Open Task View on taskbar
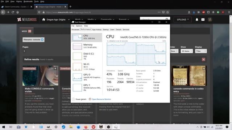Image resolution: width=232 pixels, height=130 pixels. coord(11,127)
